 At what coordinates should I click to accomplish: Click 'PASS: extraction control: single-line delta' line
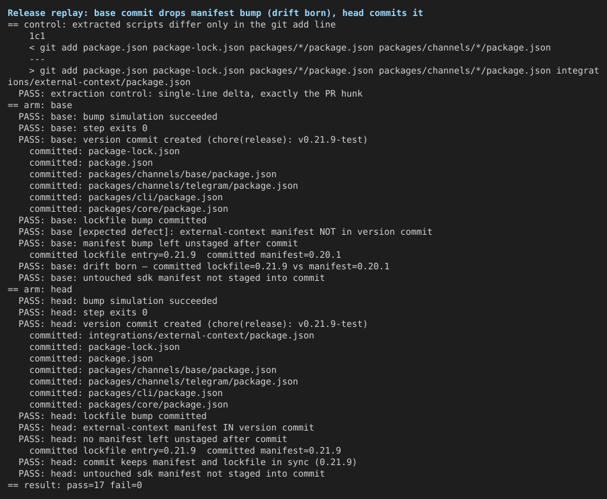190,93
